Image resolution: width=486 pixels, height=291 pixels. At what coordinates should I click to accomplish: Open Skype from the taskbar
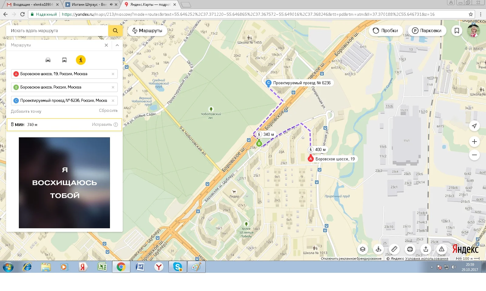tap(178, 267)
